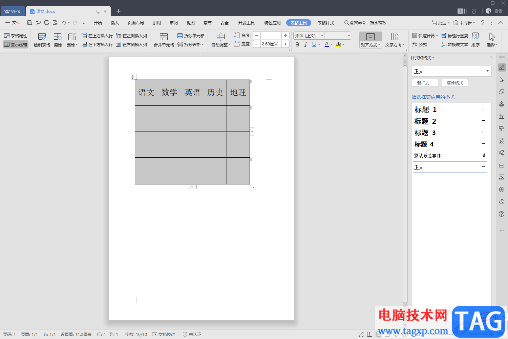Insert a row below (在下方插入行)
This screenshot has height=339, width=508.
click(97, 44)
